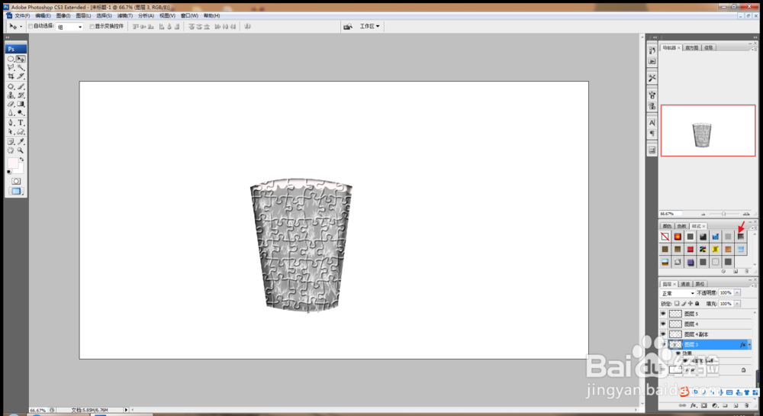Image resolution: width=763 pixels, height=416 pixels.
Task: Open the Tool Presets panel icon
Action: pyautogui.click(x=652, y=77)
